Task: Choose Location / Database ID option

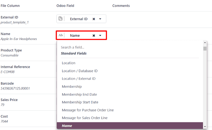Action: [80, 71]
